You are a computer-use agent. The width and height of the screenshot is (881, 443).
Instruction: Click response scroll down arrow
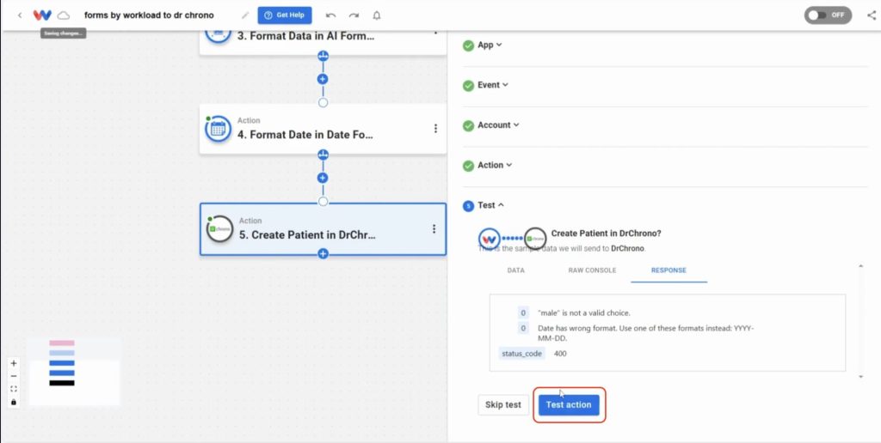[860, 377]
